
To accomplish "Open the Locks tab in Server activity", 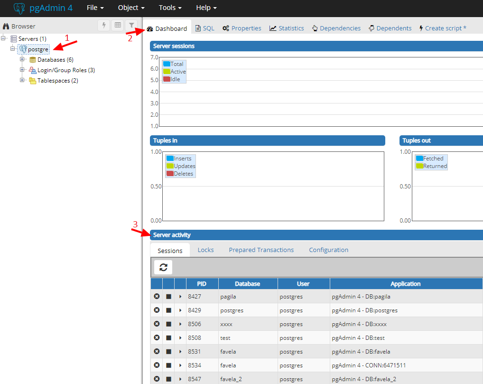I will click(x=205, y=250).
